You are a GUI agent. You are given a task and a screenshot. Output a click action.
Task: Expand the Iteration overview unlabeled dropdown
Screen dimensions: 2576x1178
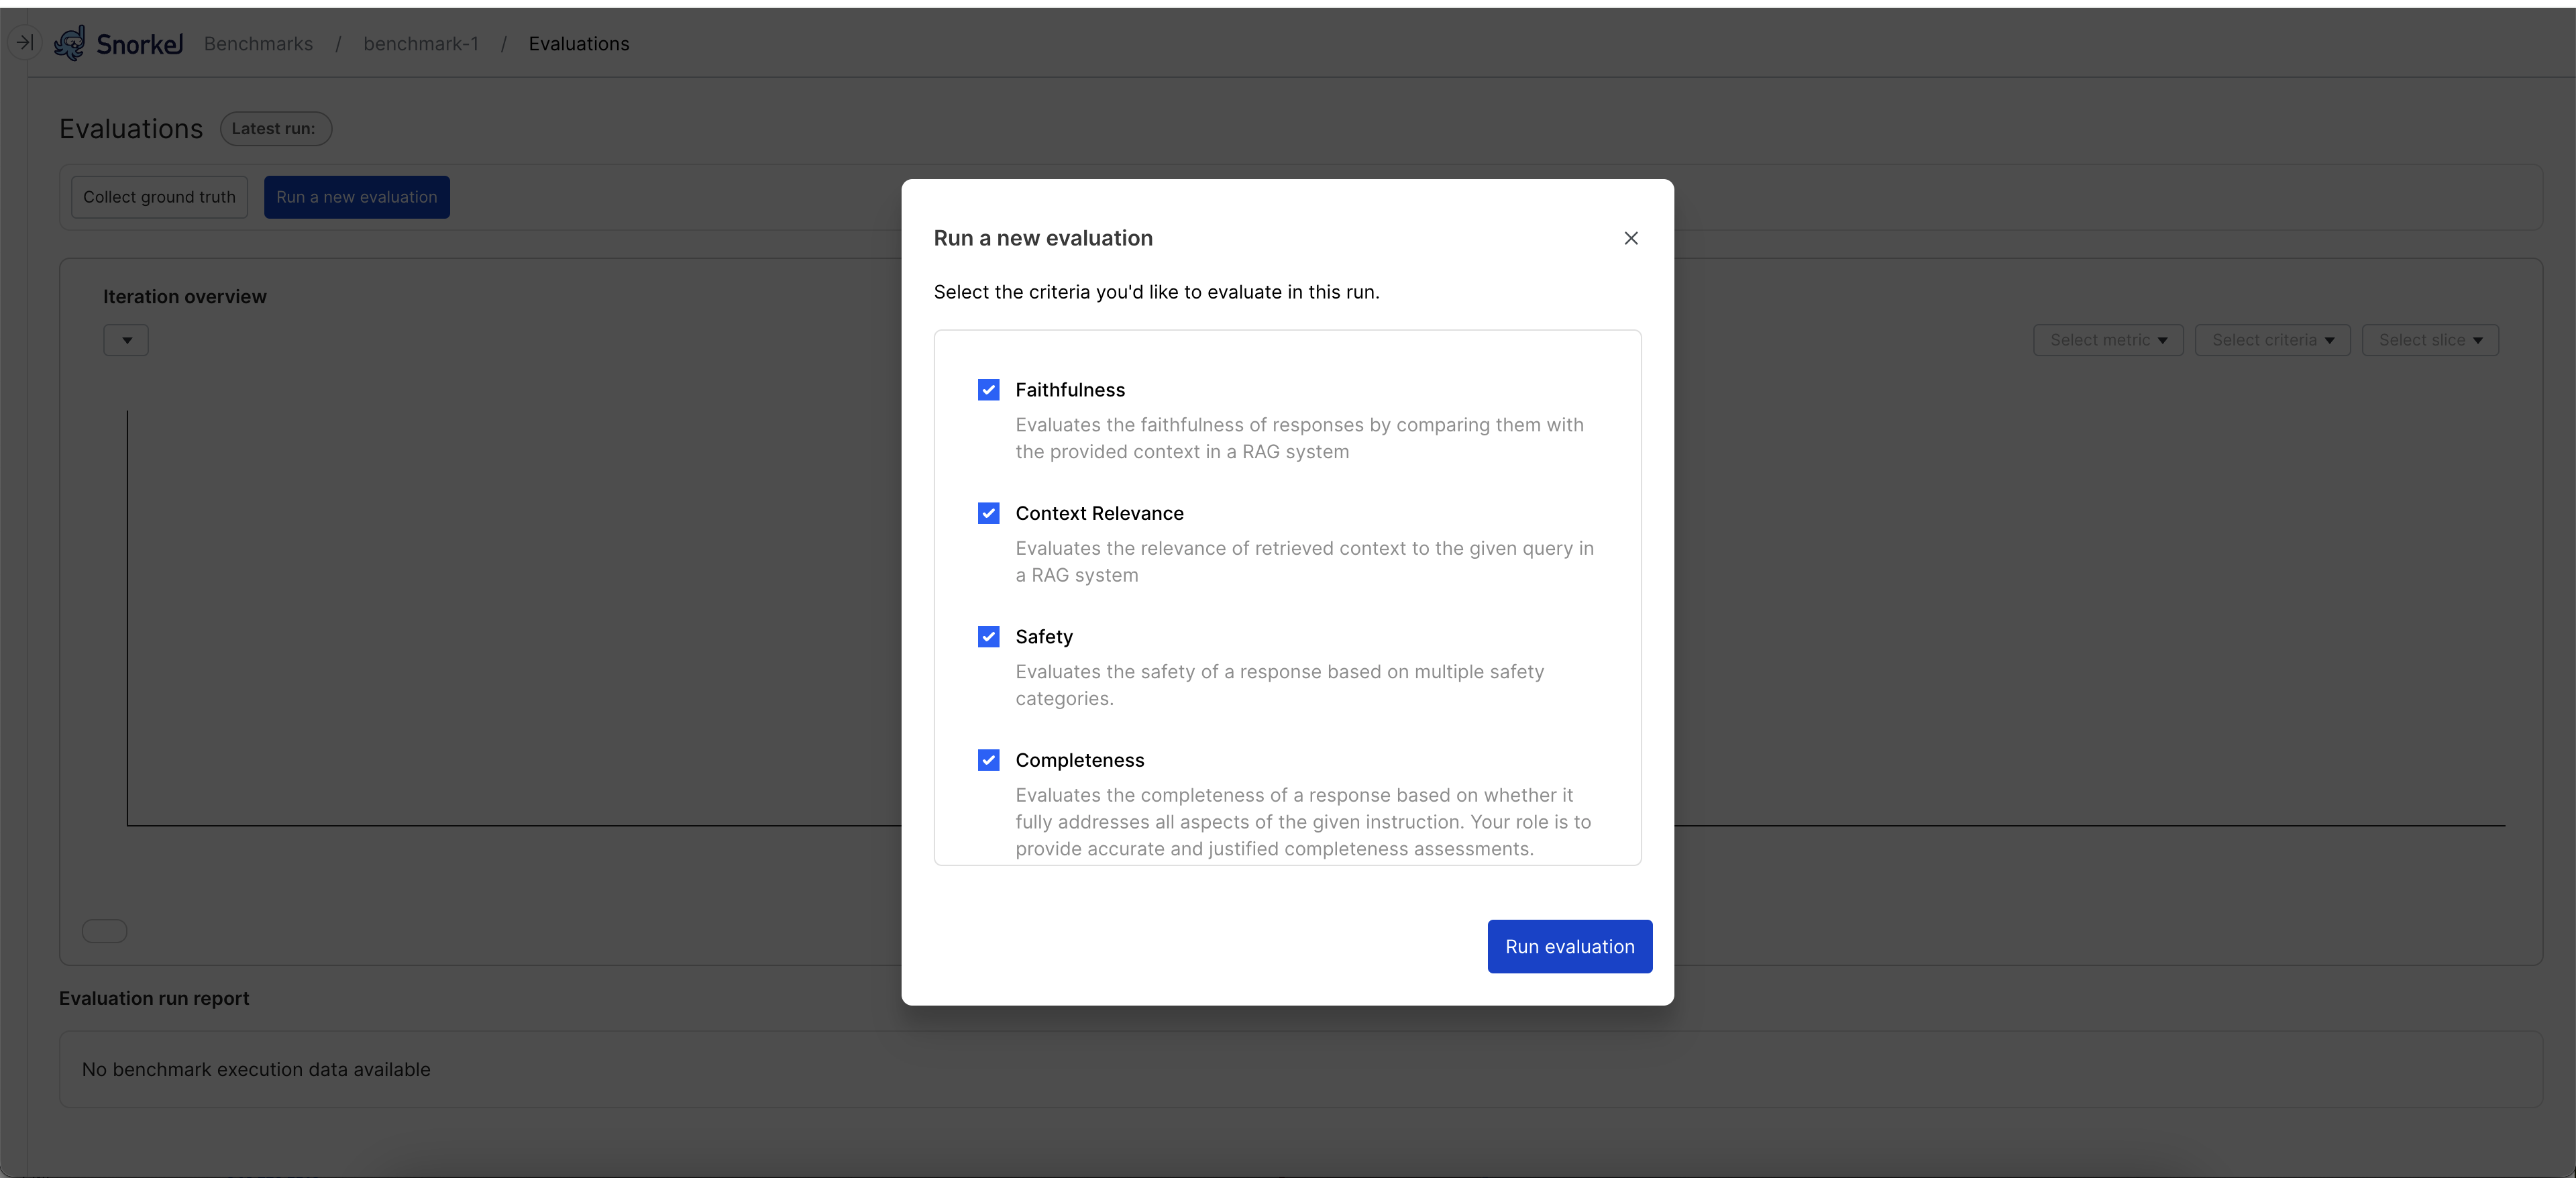[x=126, y=340]
